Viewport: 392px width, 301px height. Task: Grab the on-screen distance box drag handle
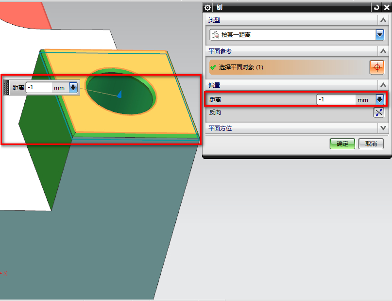click(x=6, y=88)
